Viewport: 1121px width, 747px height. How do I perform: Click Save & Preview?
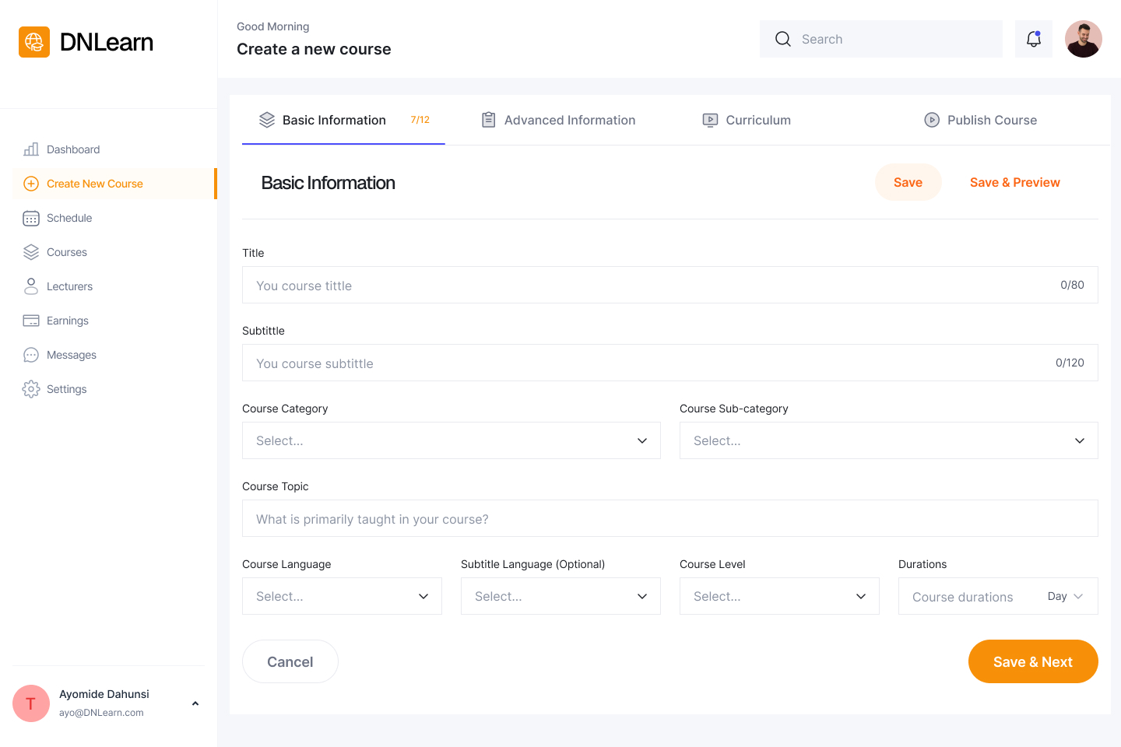(1014, 182)
